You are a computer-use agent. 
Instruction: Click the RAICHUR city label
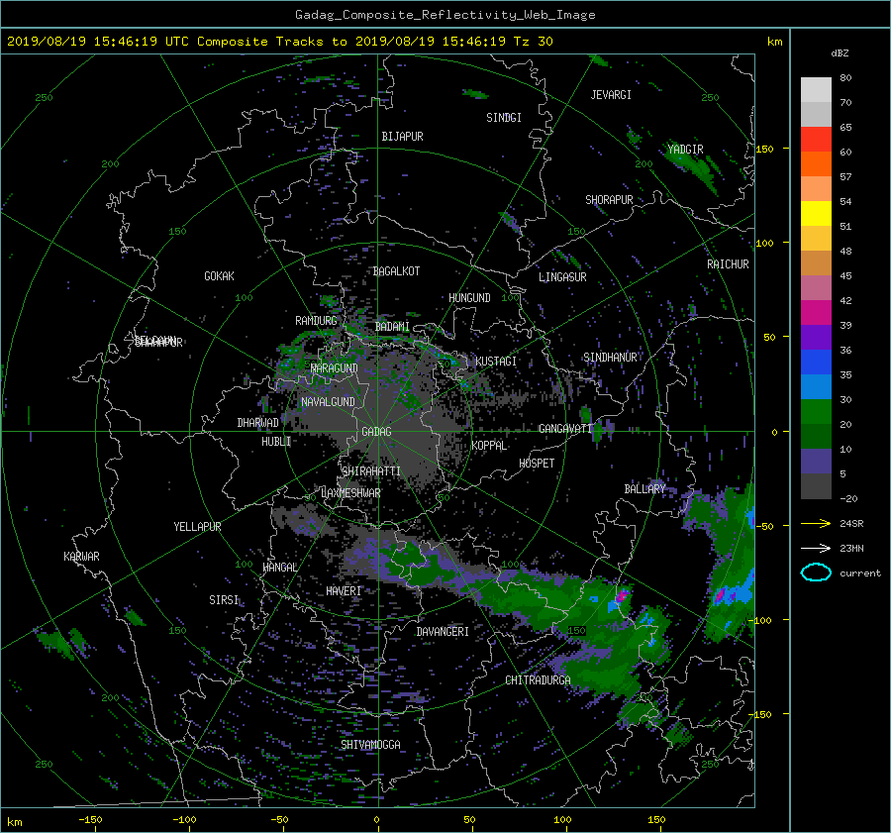click(728, 264)
